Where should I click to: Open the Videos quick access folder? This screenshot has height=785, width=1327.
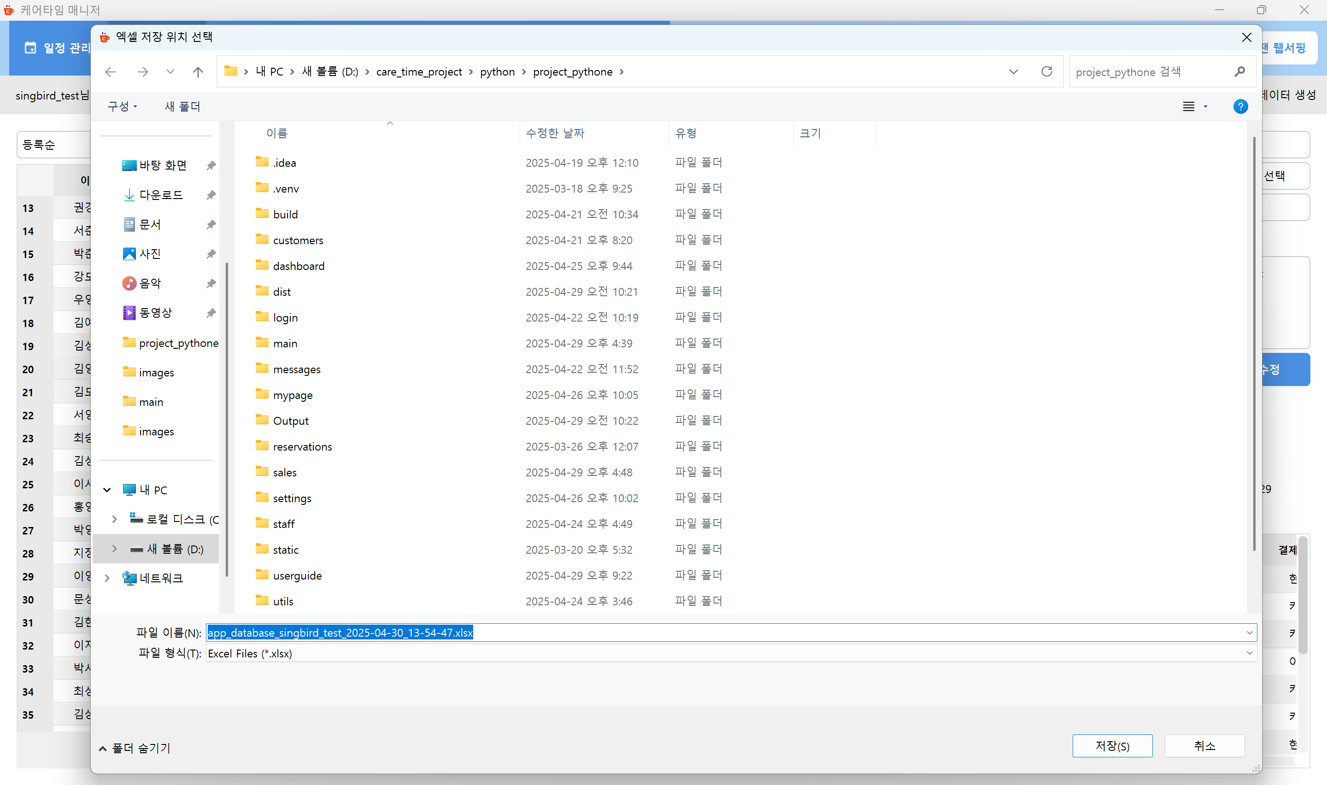[155, 313]
